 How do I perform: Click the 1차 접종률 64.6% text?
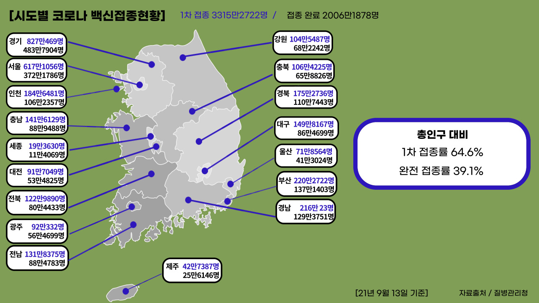coord(442,152)
